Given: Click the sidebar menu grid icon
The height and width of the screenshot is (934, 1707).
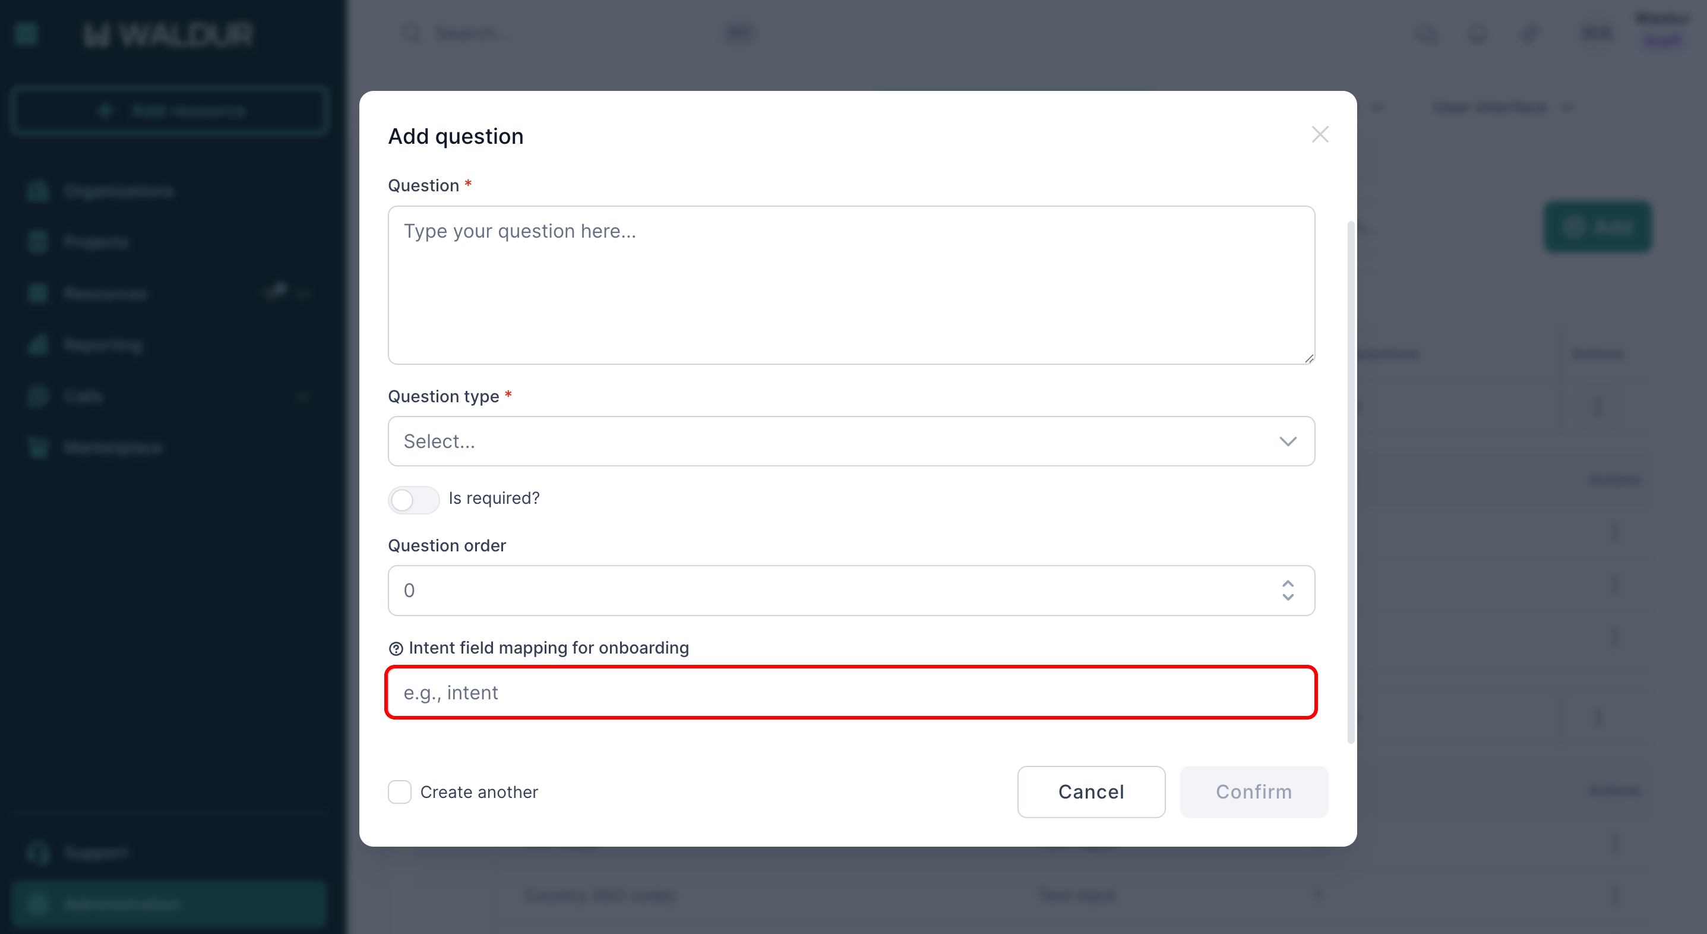Looking at the screenshot, I should coord(25,33).
